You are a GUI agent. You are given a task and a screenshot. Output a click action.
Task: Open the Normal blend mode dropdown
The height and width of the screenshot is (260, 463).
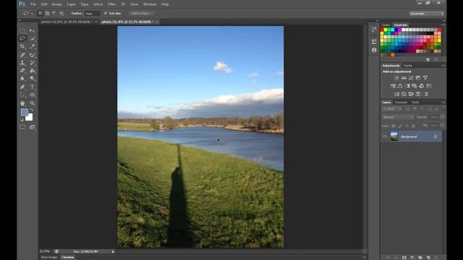point(398,117)
